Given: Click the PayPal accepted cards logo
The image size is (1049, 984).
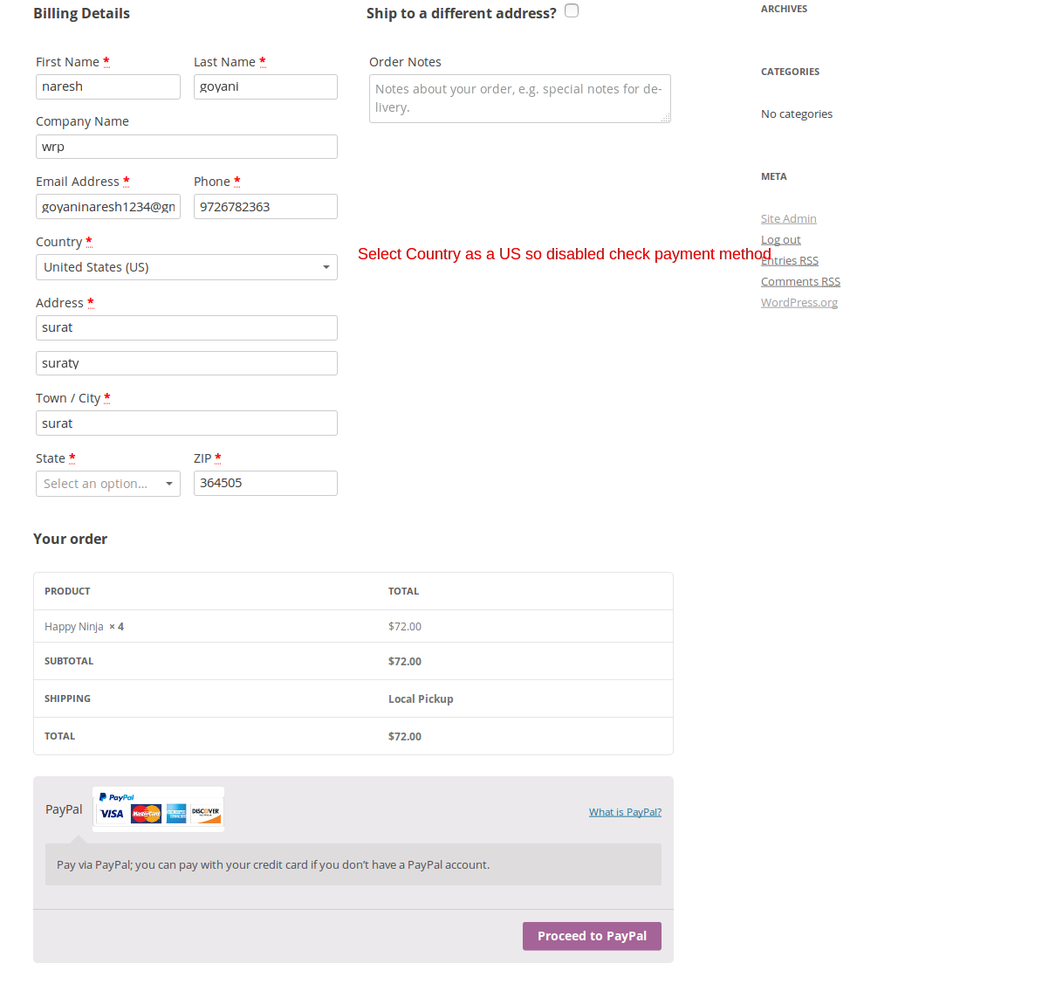Looking at the screenshot, I should pyautogui.click(x=158, y=809).
